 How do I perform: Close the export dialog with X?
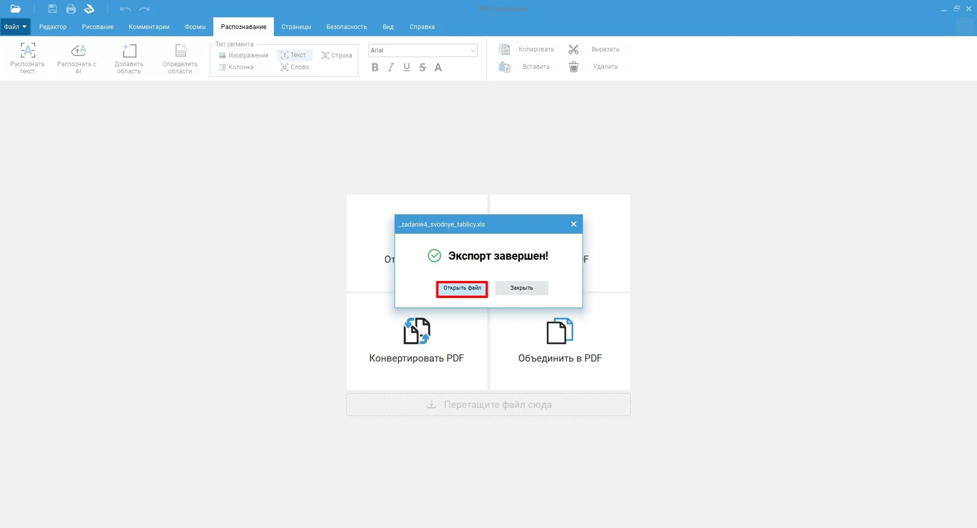pos(573,224)
